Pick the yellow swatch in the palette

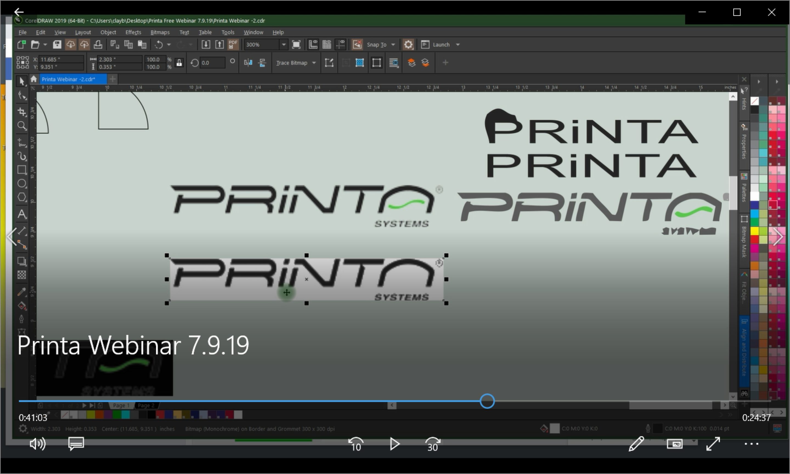tap(754, 231)
